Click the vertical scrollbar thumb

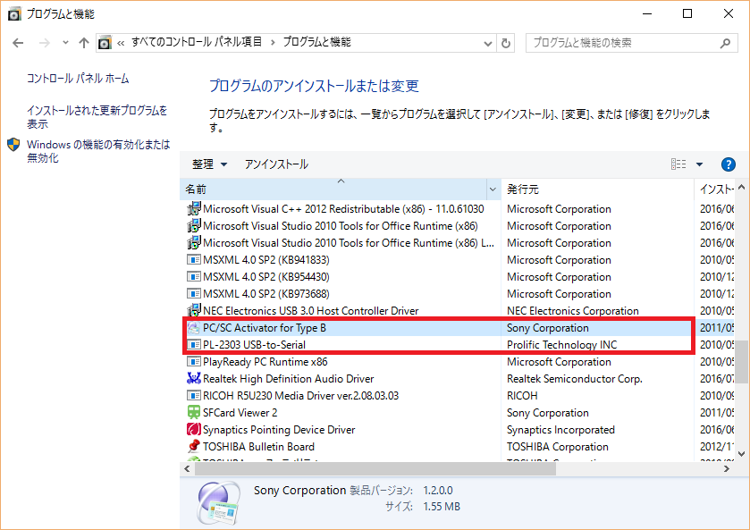point(741,362)
